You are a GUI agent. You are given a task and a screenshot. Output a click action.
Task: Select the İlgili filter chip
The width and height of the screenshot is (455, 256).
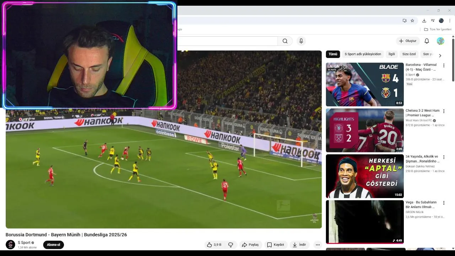pyautogui.click(x=391, y=54)
